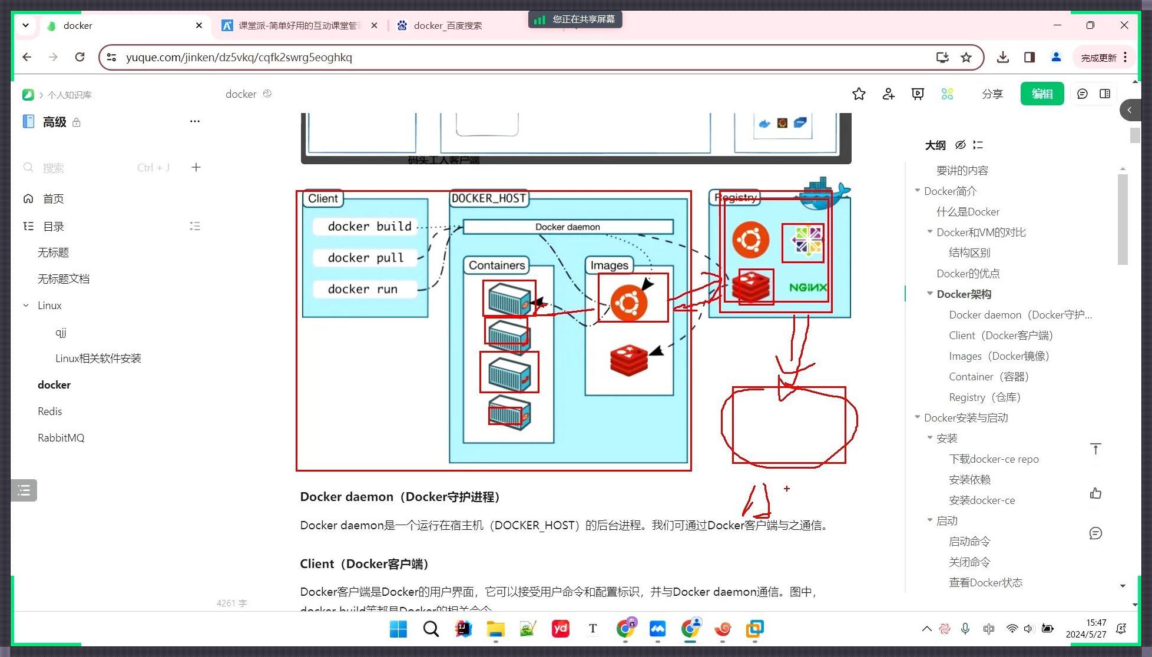1152x657 pixels.
Task: Open 目录 in sidebar
Action: coord(53,226)
